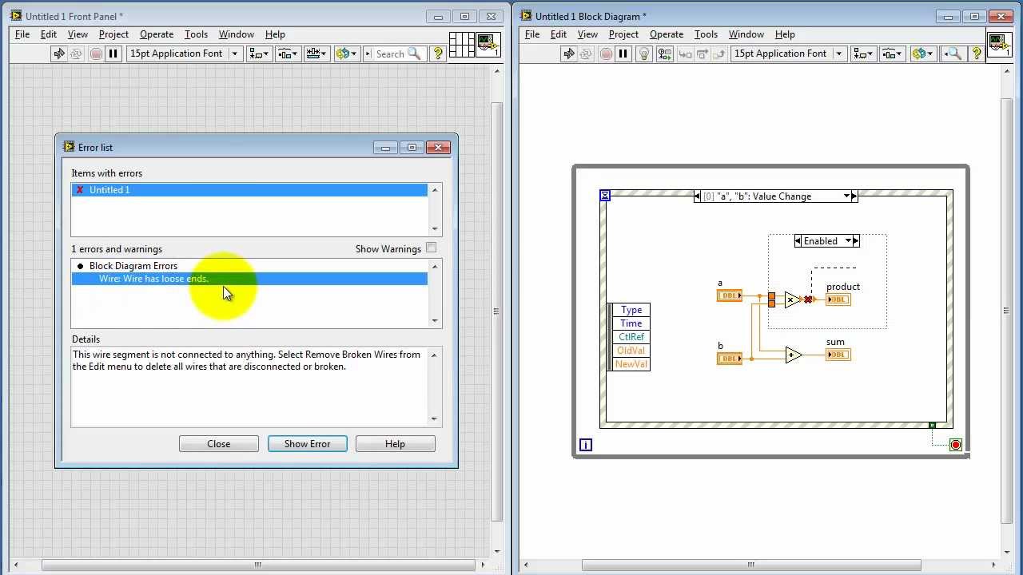This screenshot has width=1023, height=575.
Task: Click 'NewVal' event data node item
Action: point(631,364)
